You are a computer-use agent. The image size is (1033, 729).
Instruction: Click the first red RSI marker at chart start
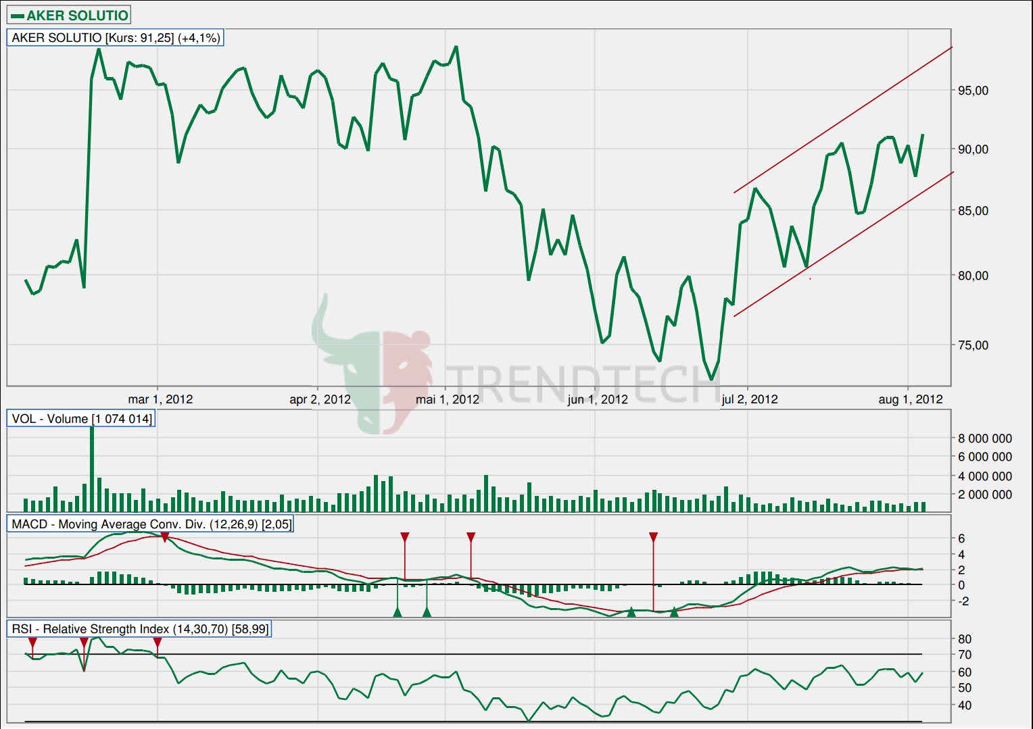[x=32, y=643]
